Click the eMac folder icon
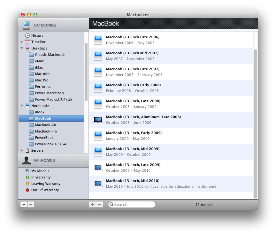This screenshot has height=235, width=276. point(31,61)
